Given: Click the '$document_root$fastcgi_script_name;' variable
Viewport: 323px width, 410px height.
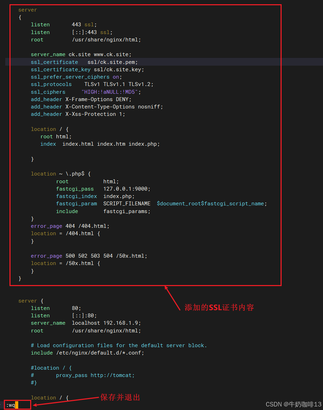Looking at the screenshot, I should 212,204.
